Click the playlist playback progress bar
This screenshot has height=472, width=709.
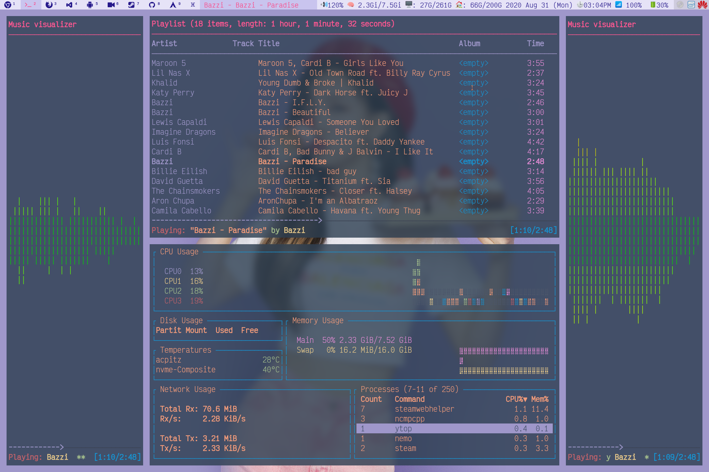click(354, 221)
